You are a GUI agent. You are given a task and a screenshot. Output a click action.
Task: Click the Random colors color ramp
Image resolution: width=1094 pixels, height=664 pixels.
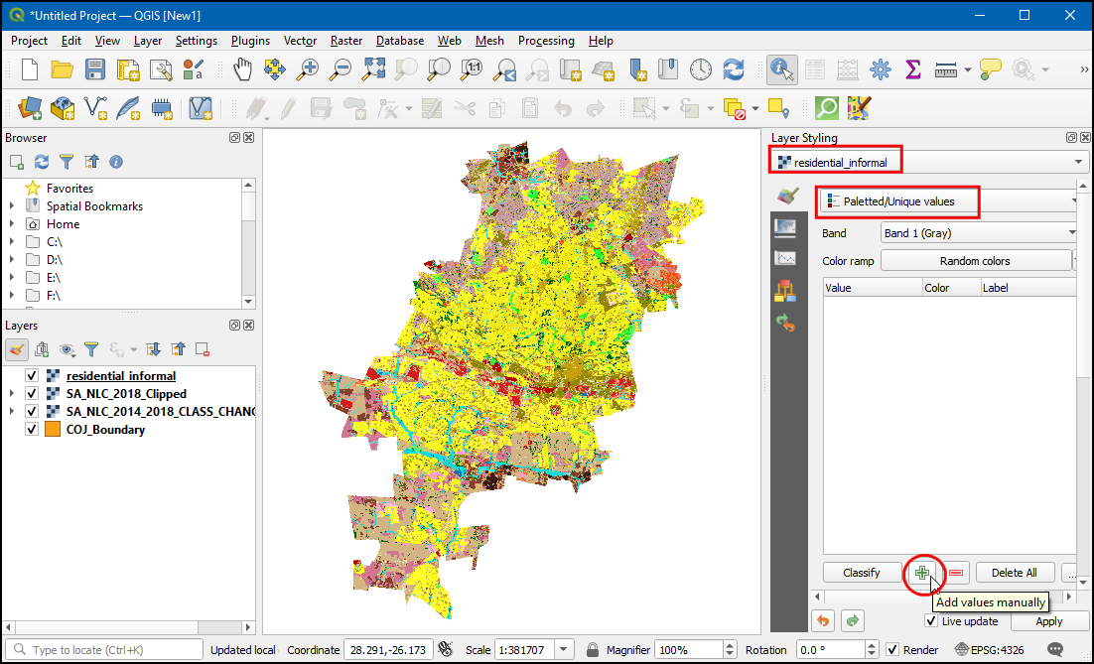tap(975, 261)
